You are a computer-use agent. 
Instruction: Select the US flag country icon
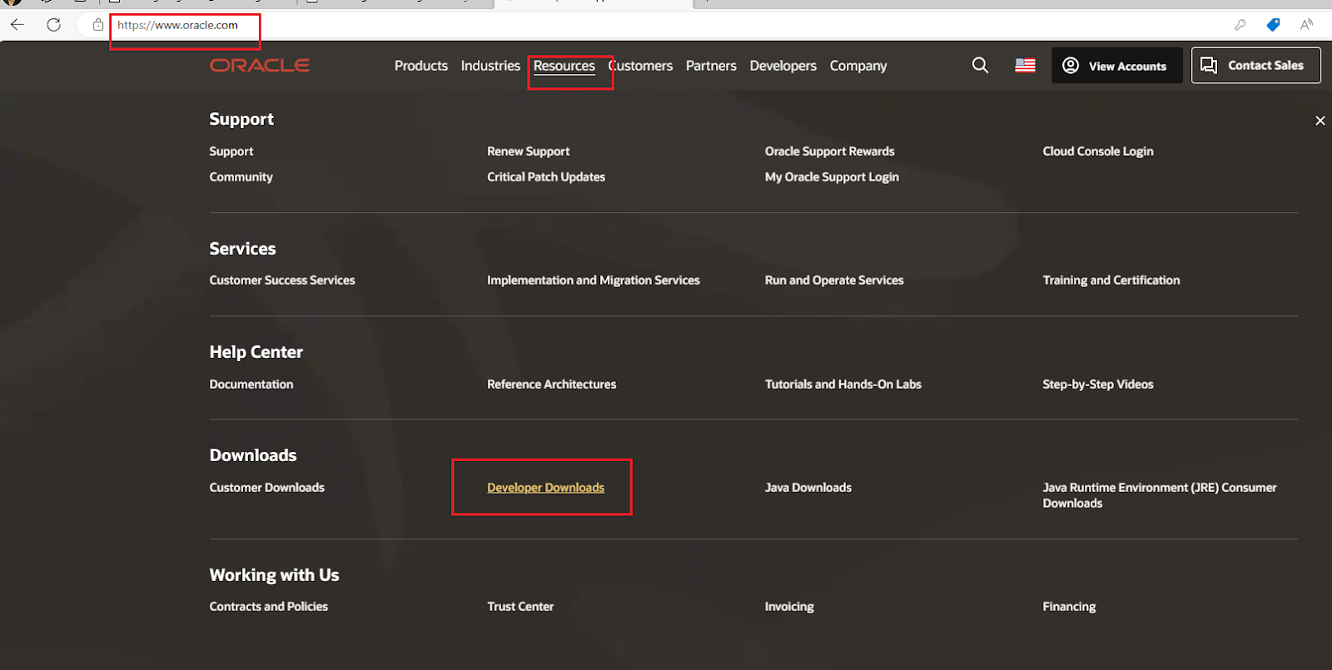tap(1025, 65)
